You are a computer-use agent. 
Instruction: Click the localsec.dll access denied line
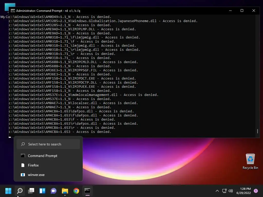click(x=73, y=103)
